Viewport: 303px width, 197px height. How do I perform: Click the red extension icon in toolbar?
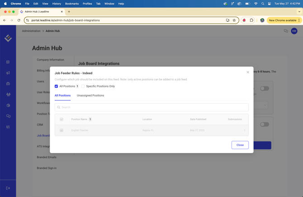(244, 20)
